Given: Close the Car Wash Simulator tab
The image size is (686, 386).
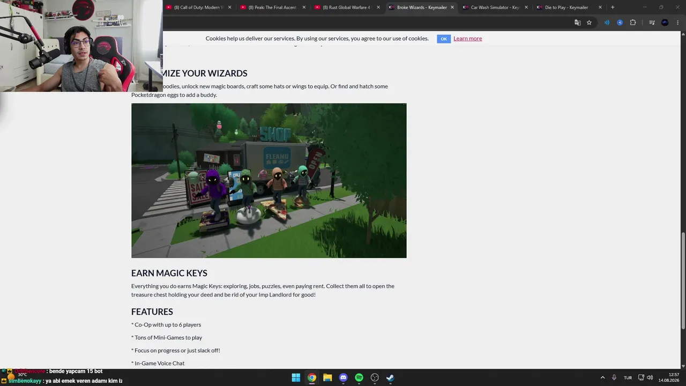Looking at the screenshot, I should click(526, 8).
